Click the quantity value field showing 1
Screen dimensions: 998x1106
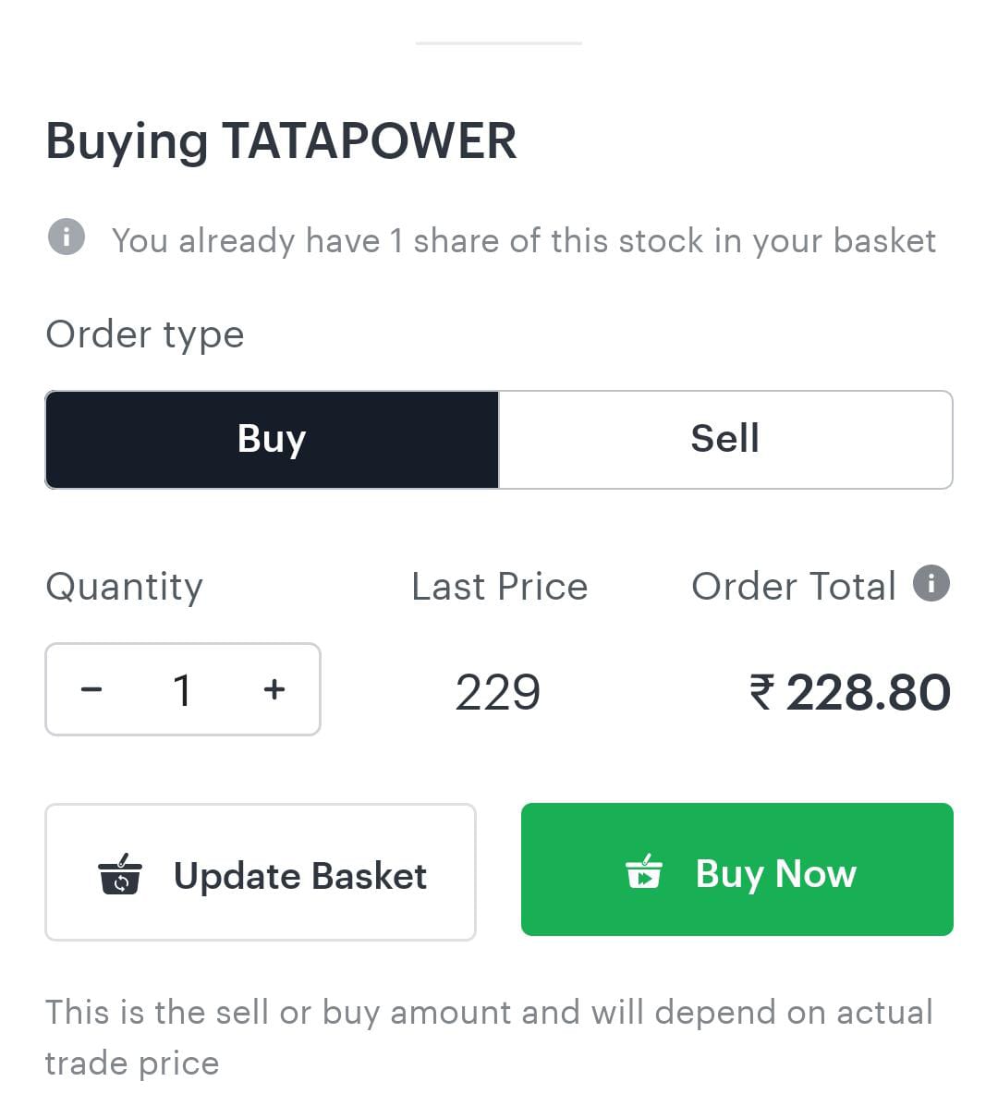tap(182, 689)
